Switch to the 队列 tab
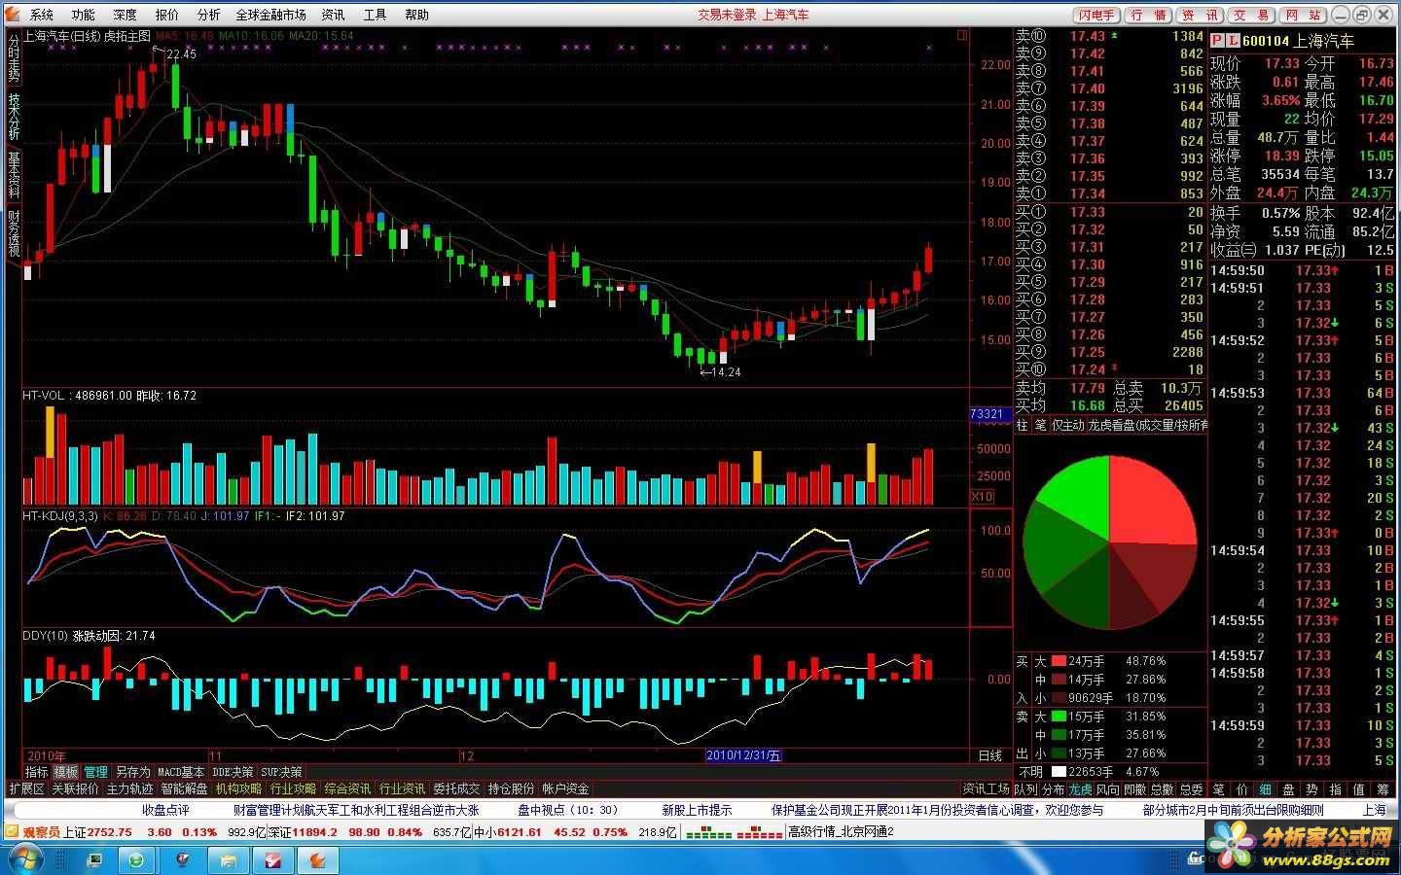 [x=1025, y=789]
